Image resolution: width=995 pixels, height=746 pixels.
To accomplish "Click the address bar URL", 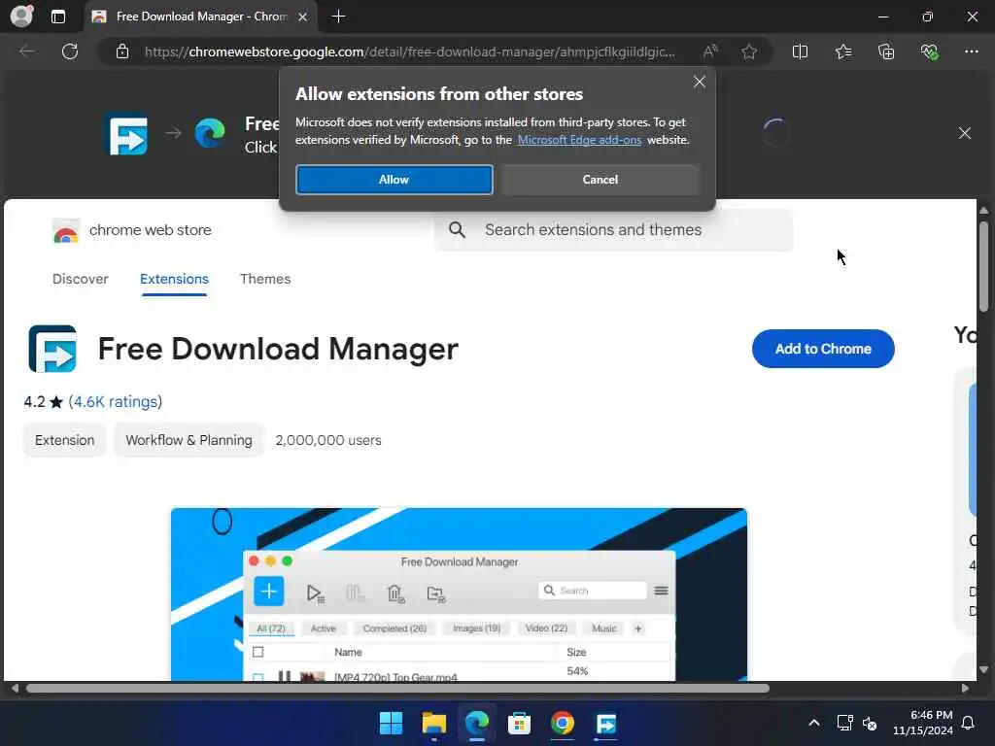I will tap(409, 51).
